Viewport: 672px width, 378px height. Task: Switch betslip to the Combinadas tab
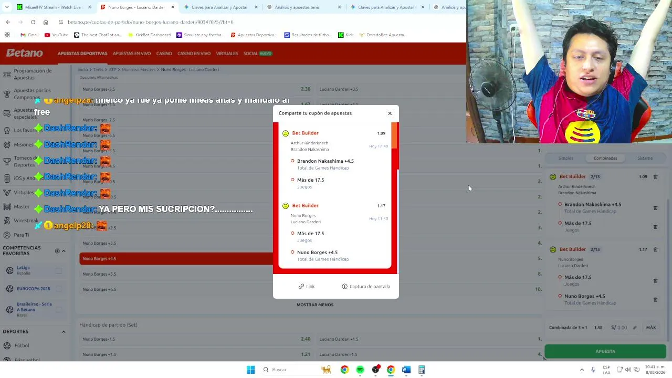605,158
